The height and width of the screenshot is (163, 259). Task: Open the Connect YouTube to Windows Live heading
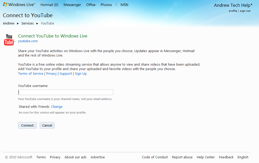click(53, 36)
